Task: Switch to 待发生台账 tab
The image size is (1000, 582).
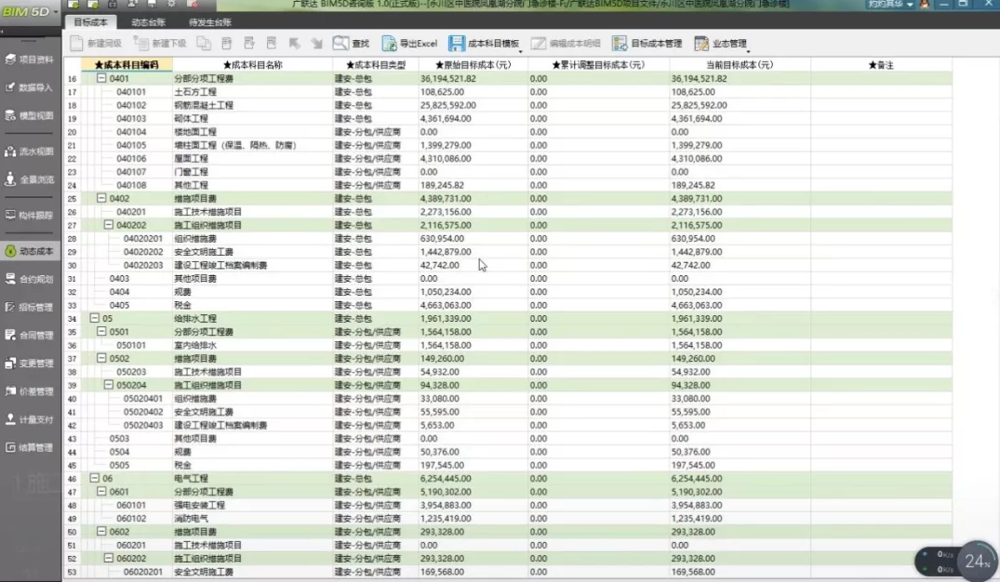Action: [210, 22]
